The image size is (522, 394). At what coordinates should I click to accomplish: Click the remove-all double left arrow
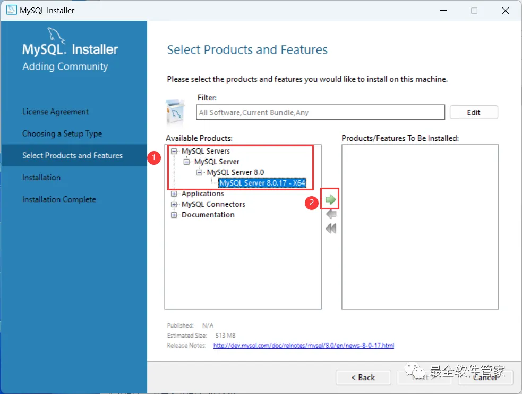click(x=331, y=229)
